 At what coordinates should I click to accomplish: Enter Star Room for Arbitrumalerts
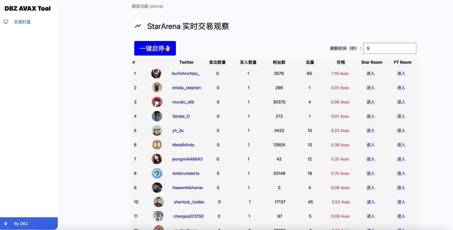click(x=371, y=174)
